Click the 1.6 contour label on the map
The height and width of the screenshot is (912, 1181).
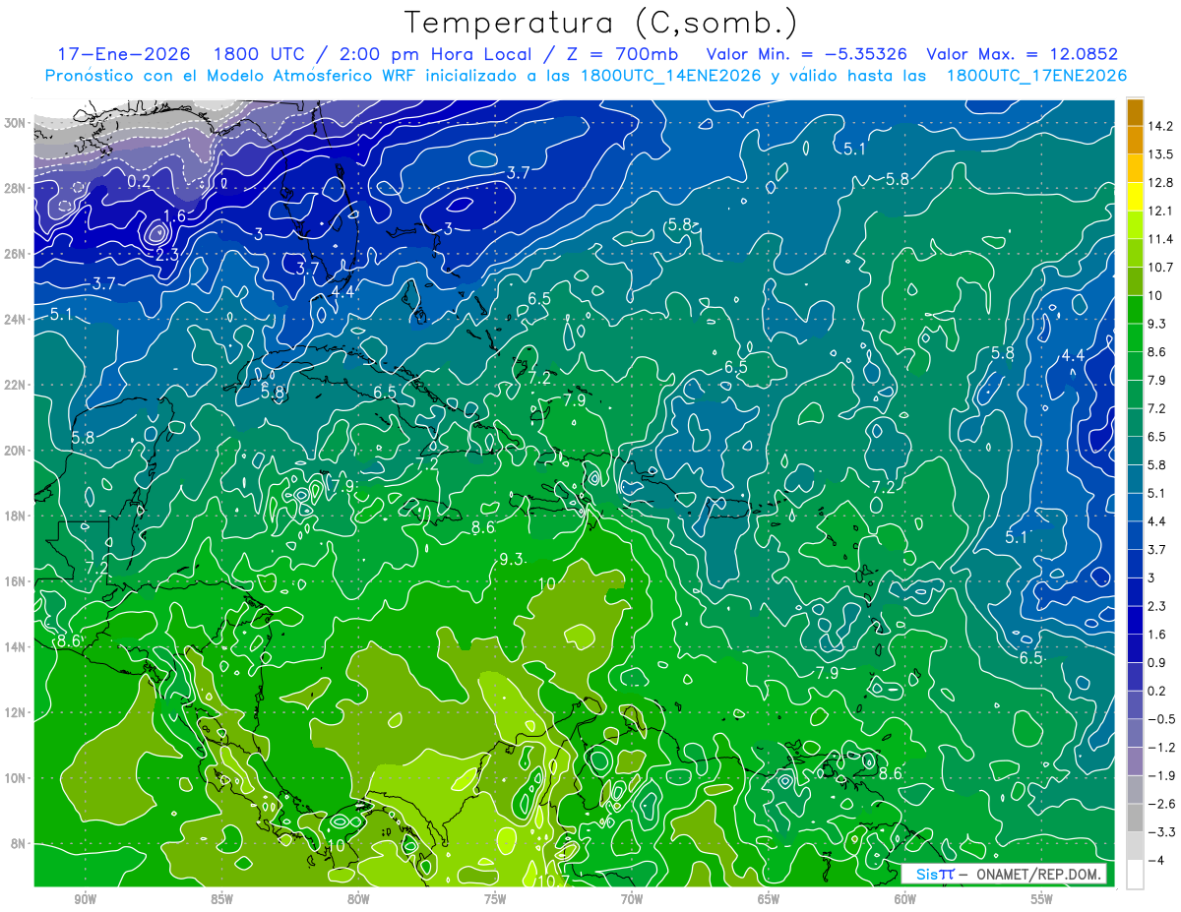pos(174,216)
